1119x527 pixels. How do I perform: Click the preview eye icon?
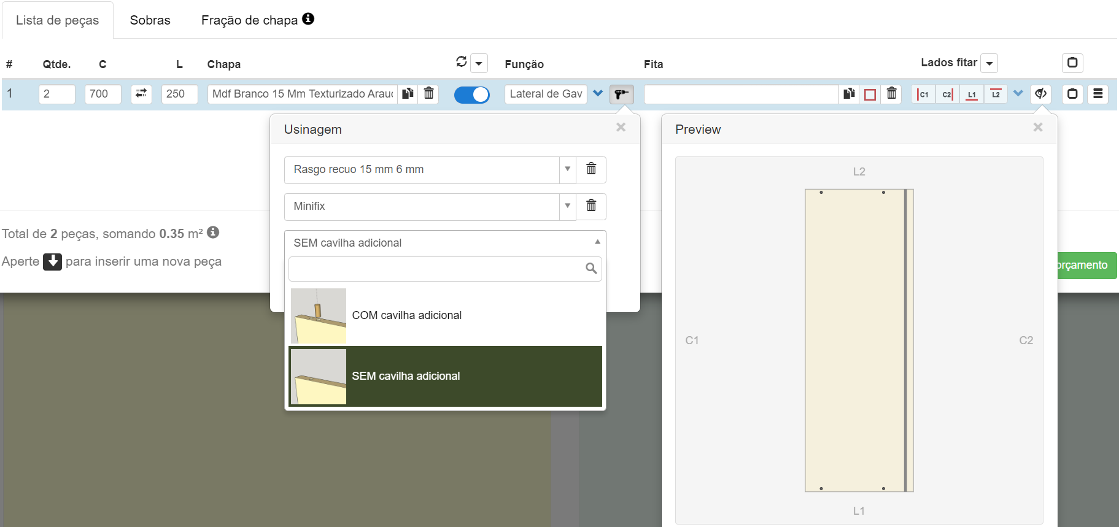1040,94
